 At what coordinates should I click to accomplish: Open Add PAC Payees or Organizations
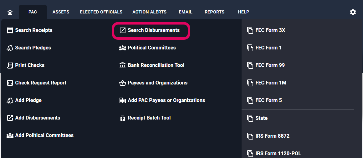[x=166, y=100]
